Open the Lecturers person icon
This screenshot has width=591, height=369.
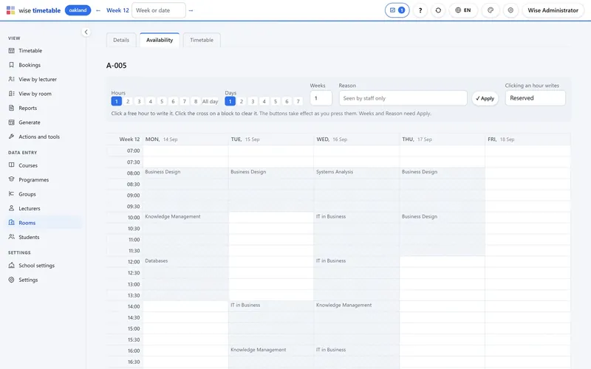point(12,208)
